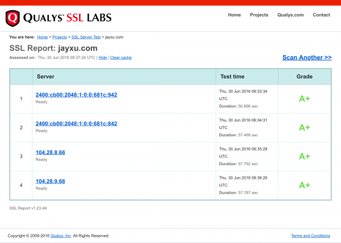
Task: Click row number 1 cell
Action: click(21, 99)
